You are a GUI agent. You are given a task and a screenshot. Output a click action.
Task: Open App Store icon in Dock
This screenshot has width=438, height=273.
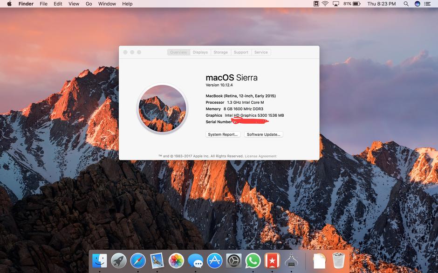click(214, 261)
